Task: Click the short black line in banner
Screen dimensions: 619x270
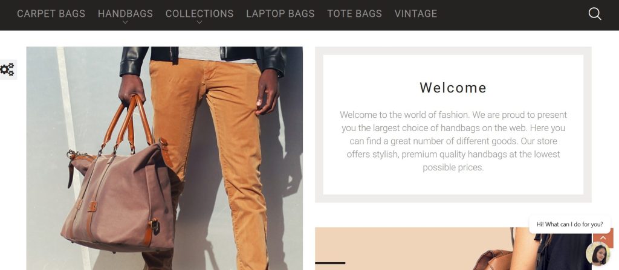Action: pyautogui.click(x=330, y=263)
